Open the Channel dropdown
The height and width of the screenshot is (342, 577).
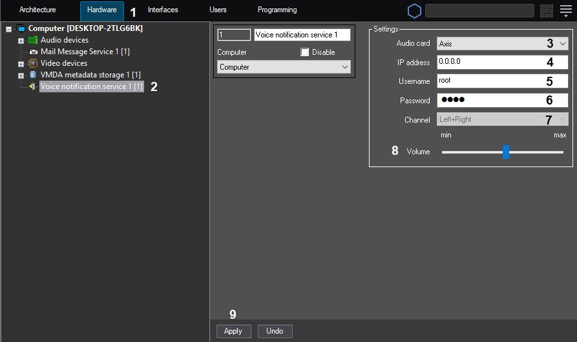(x=502, y=119)
